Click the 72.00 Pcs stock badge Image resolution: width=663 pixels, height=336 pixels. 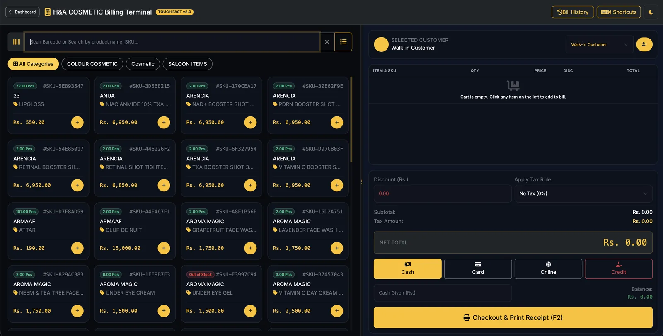point(25,86)
